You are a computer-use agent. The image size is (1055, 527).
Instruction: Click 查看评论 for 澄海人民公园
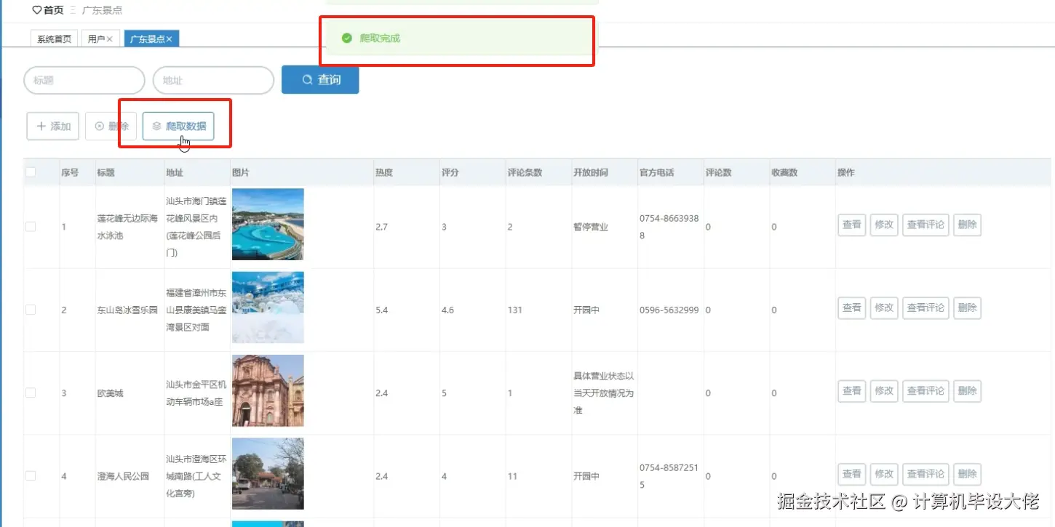925,473
